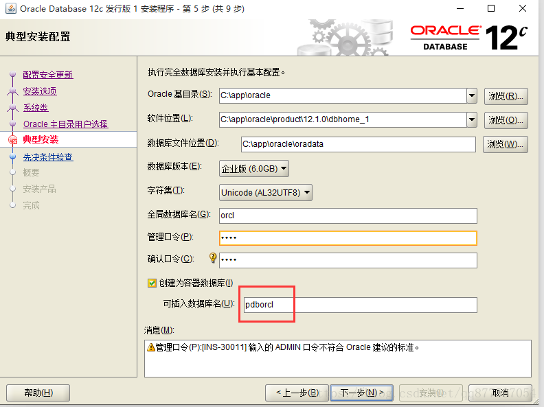Click the 取消 cancel button
The width and height of the screenshot is (544, 407).
[x=500, y=393]
